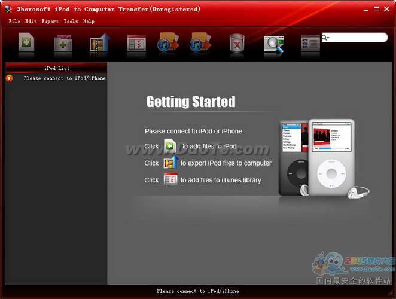Click the export filmstrip icon in Getting Started

pyautogui.click(x=171, y=162)
